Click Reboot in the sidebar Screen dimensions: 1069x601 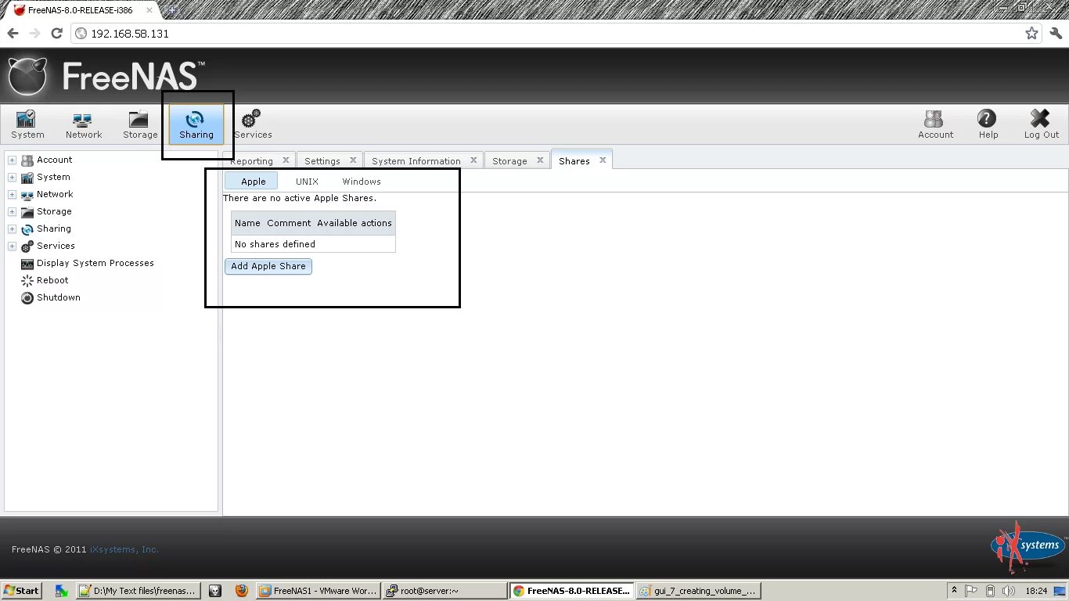[x=52, y=280]
